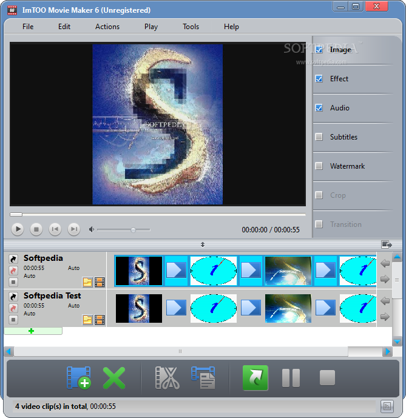
Task: Click the preview/timeline splitter handle
Action: pyautogui.click(x=203, y=244)
